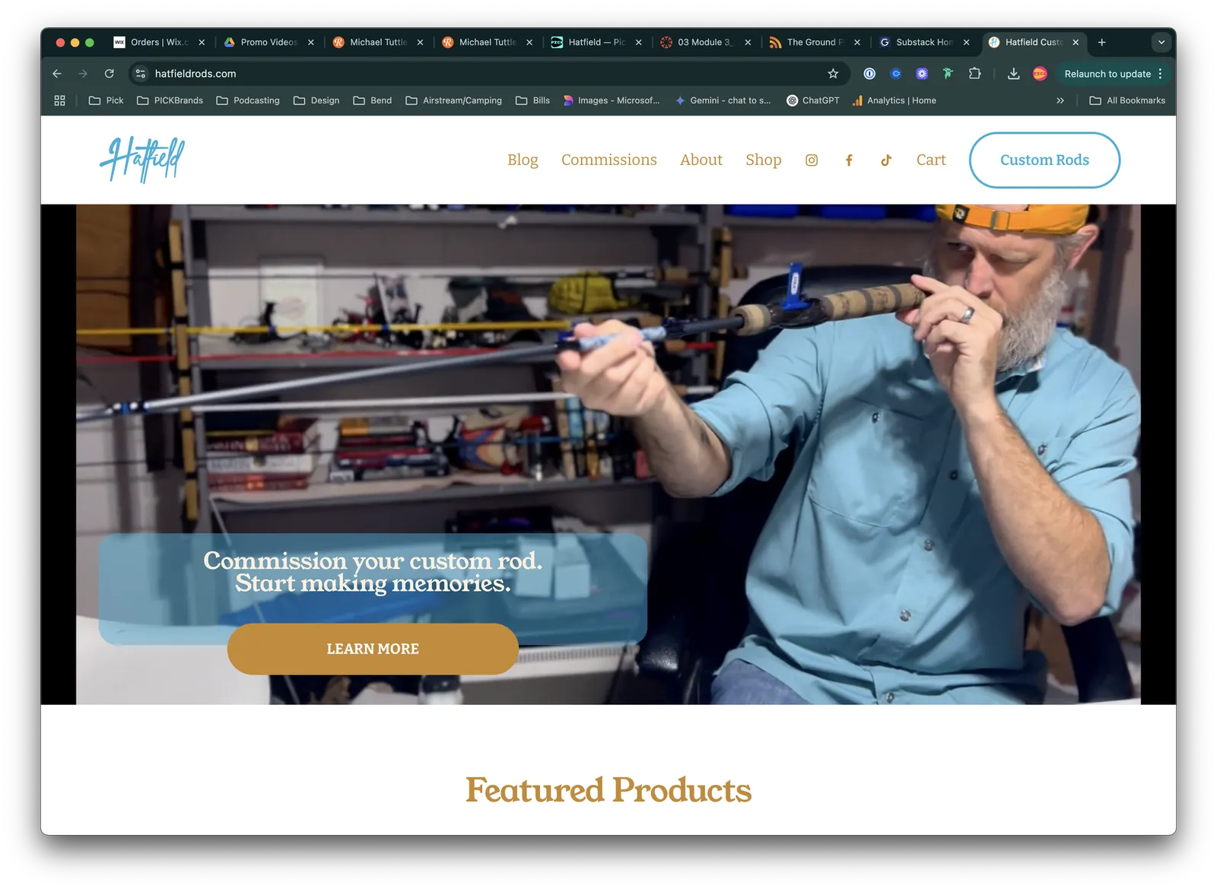Expand the tab search dropdown arrow
Viewport: 1217px width, 889px height.
1161,43
